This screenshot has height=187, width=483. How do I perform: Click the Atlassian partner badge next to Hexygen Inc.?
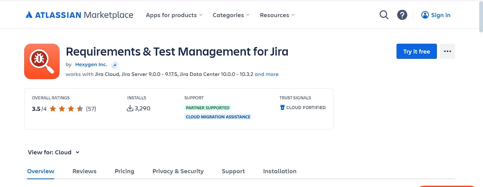click(115, 65)
